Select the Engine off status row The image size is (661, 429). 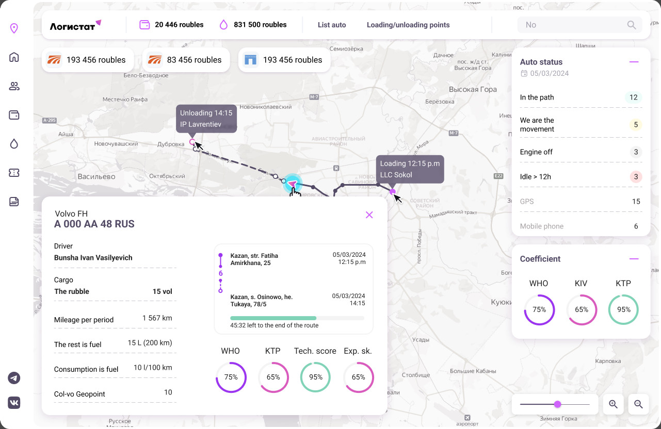(x=581, y=152)
